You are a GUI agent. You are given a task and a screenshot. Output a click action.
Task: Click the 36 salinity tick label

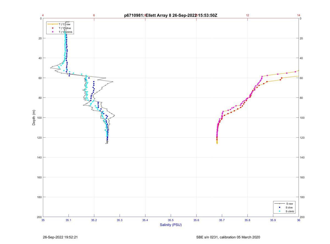(298, 220)
